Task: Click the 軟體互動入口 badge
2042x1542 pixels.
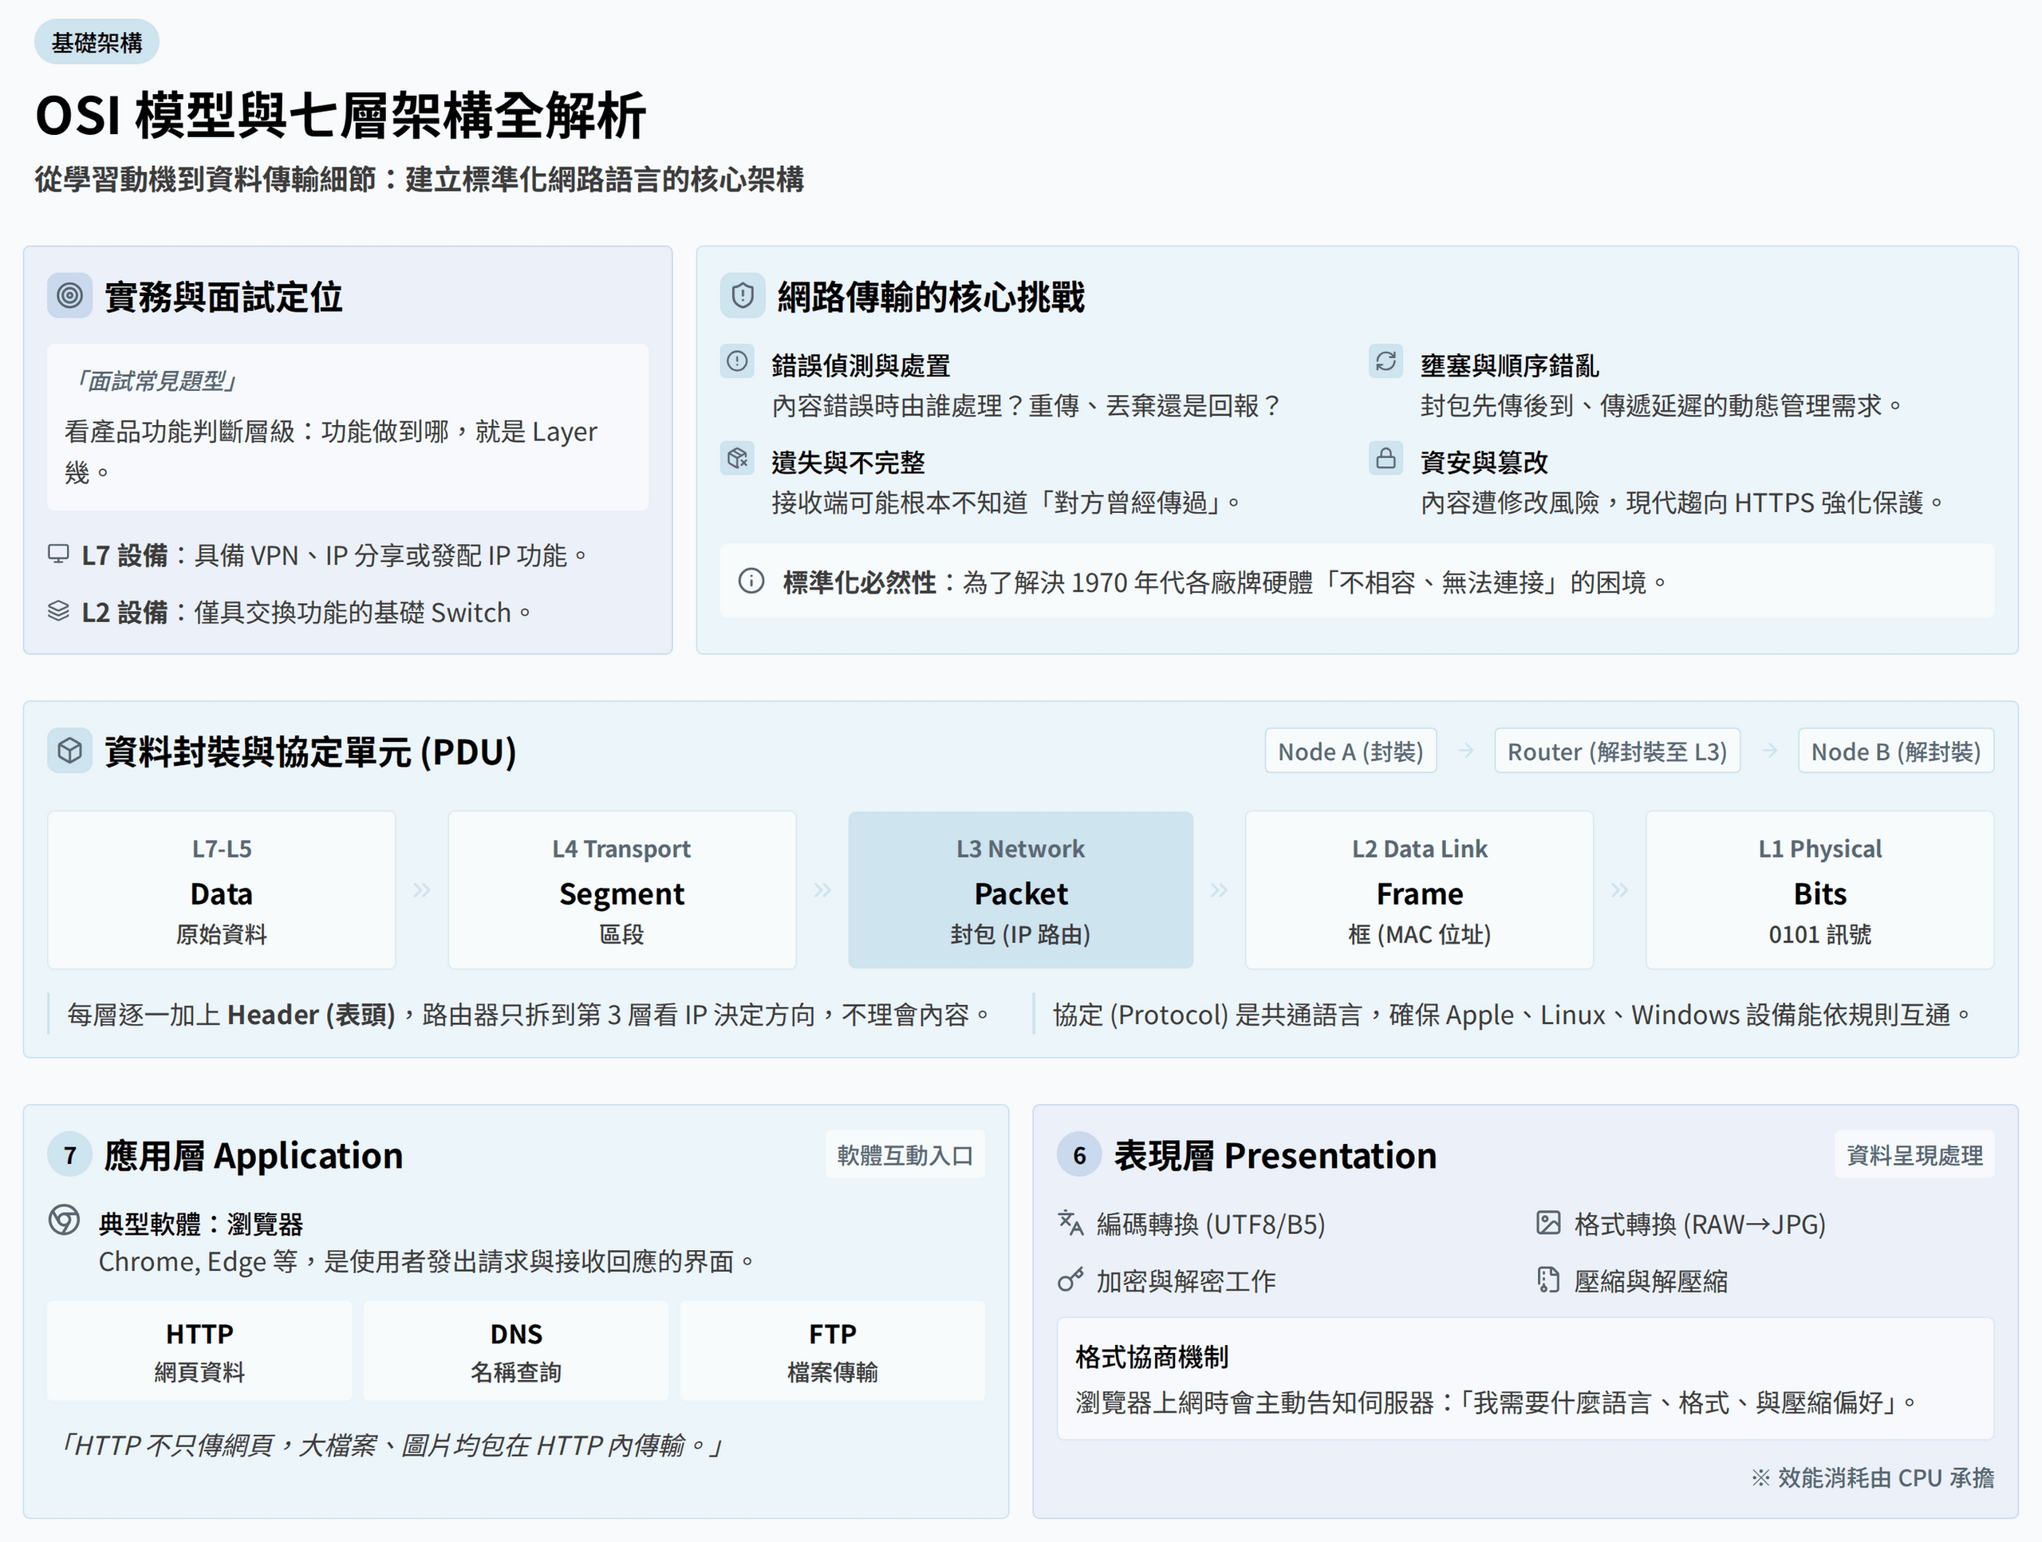Action: [x=905, y=1155]
